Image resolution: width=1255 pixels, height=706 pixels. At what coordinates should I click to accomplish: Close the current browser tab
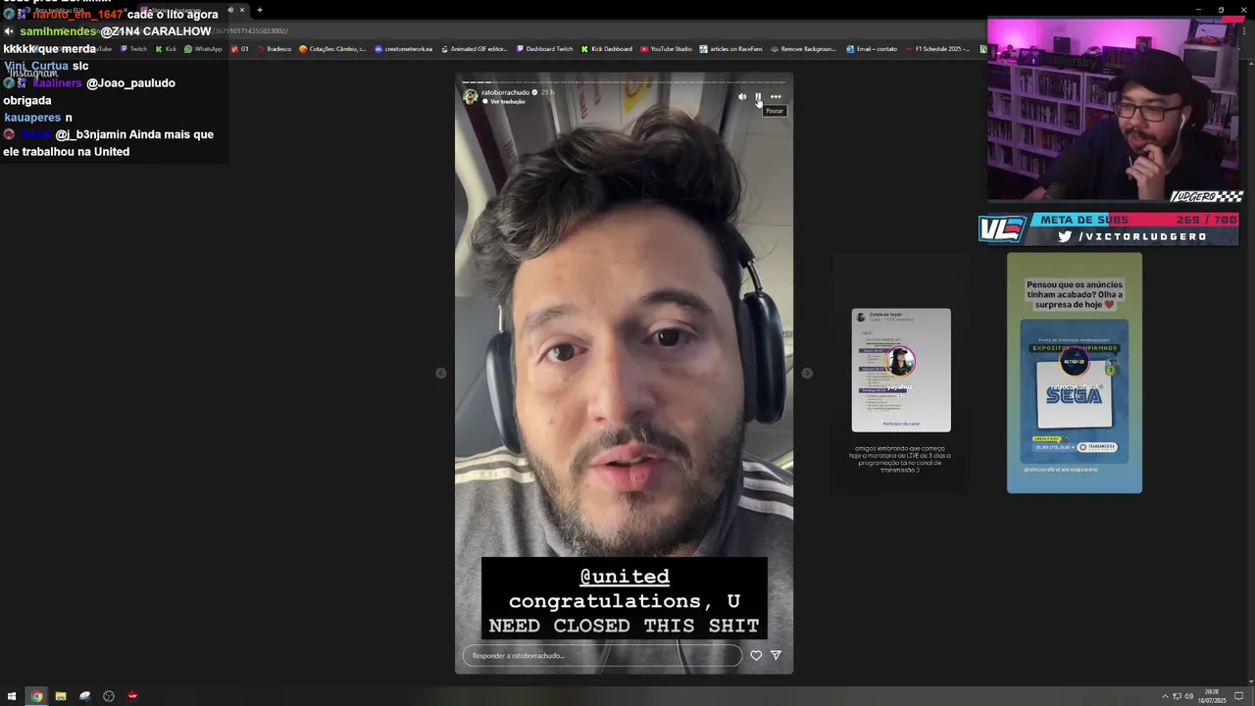pos(242,11)
